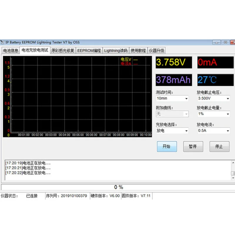
Task: Click the 00:10:00 time axis label
Action: tap(146, 135)
